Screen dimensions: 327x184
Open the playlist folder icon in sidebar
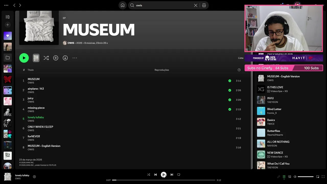[x=8, y=58]
